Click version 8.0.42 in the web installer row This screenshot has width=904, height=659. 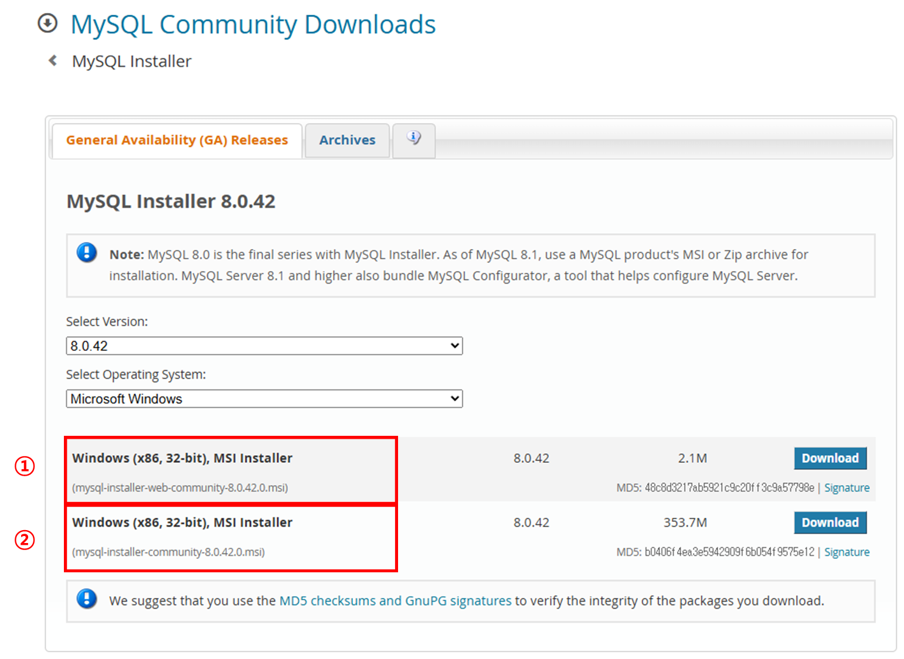(531, 458)
